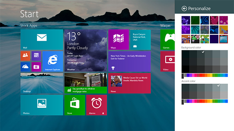The width and height of the screenshot is (234, 131).
Task: Set the Accent color hue strip to green
Action: pos(216,101)
